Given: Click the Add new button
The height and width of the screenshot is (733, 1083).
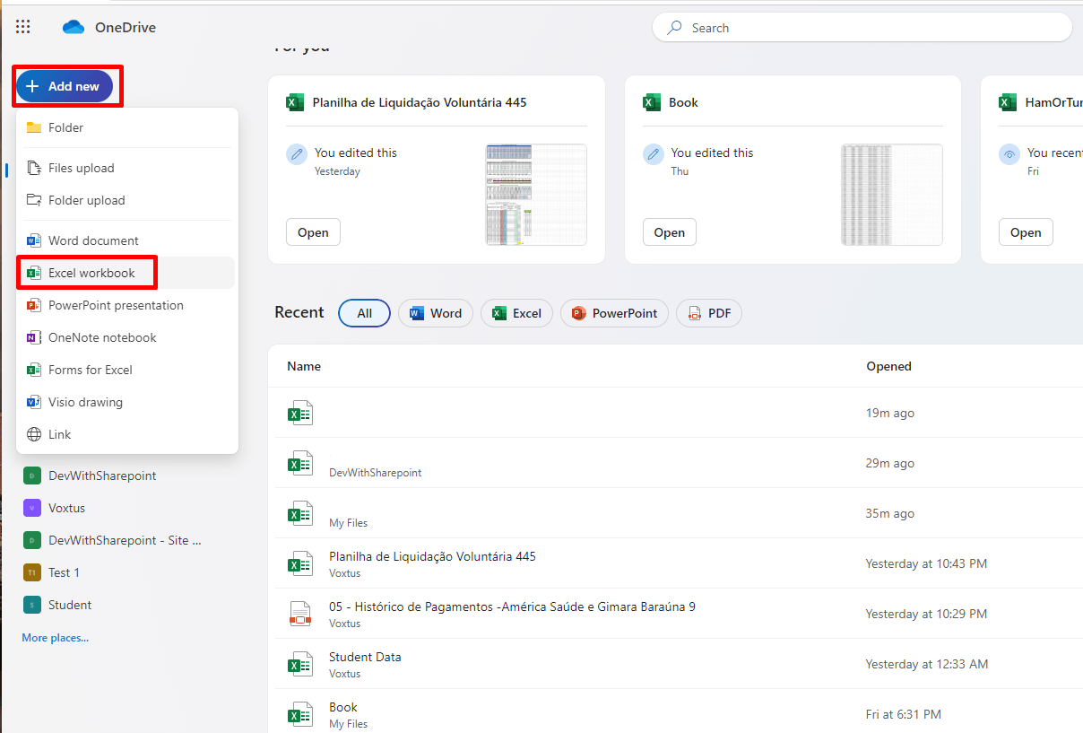Looking at the screenshot, I should tap(65, 86).
